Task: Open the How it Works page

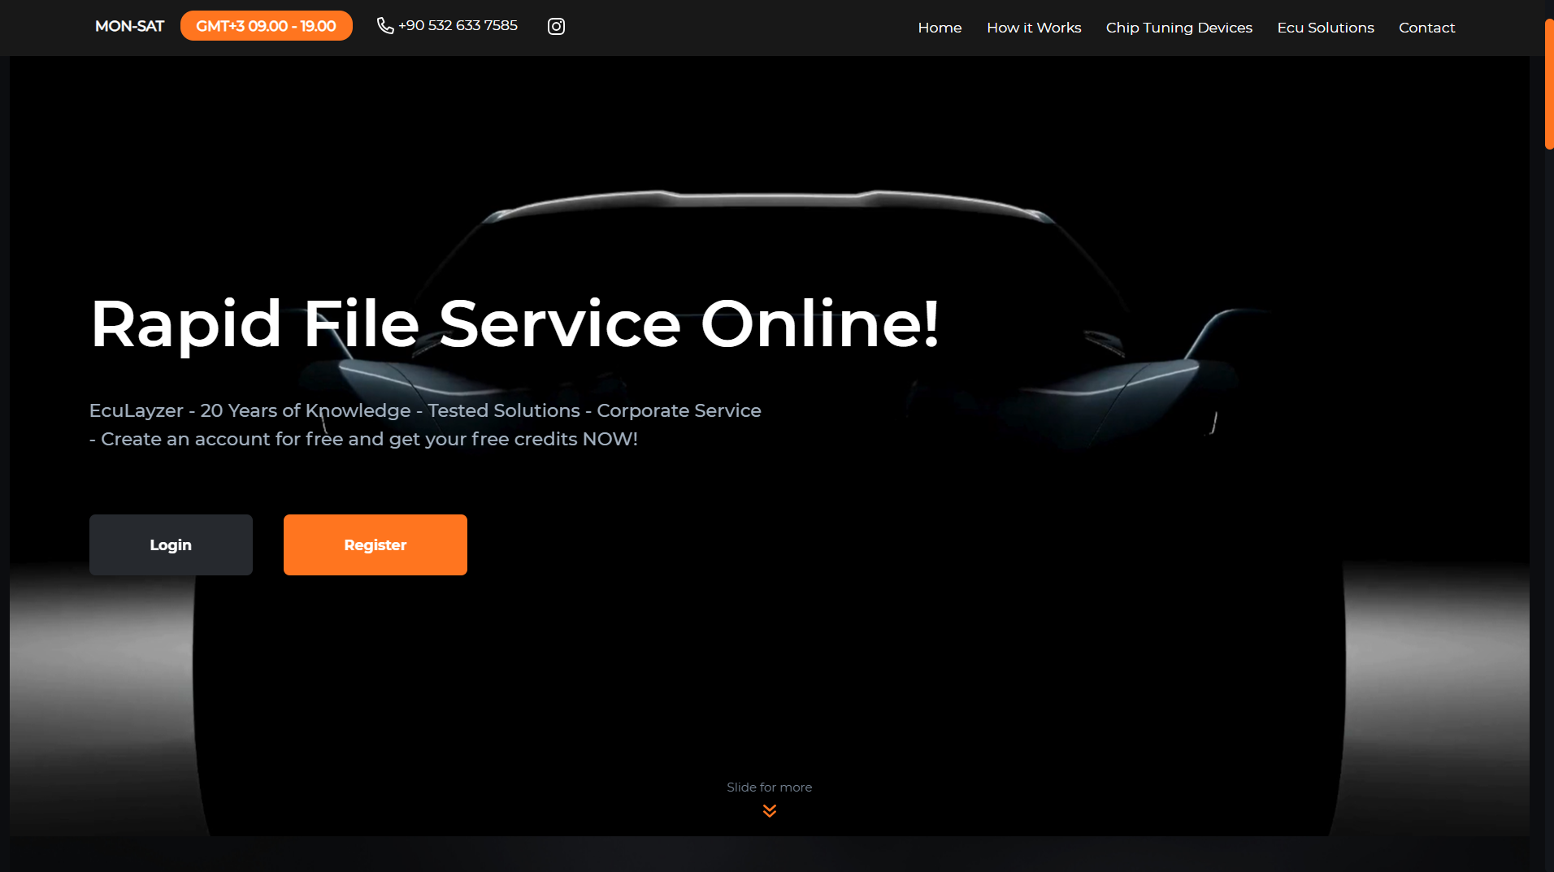Action: pyautogui.click(x=1034, y=28)
